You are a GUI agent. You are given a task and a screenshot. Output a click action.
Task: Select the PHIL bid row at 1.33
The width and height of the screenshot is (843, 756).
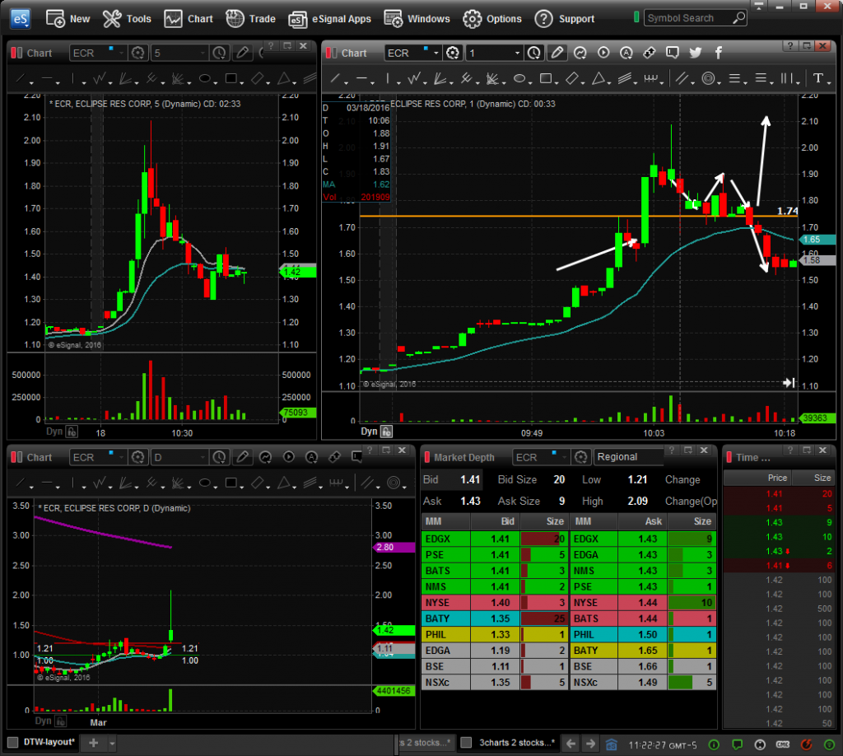[x=494, y=634]
